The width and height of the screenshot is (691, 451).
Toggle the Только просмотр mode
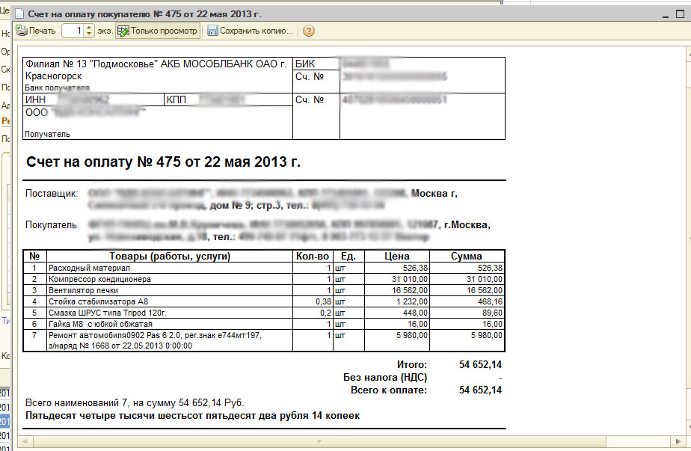click(x=158, y=31)
